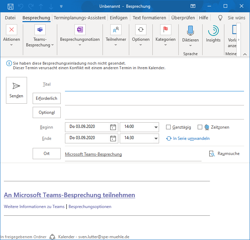The width and height of the screenshot is (250, 240).
Task: Click the lightbulb Tell Me icon
Action: (220, 18)
